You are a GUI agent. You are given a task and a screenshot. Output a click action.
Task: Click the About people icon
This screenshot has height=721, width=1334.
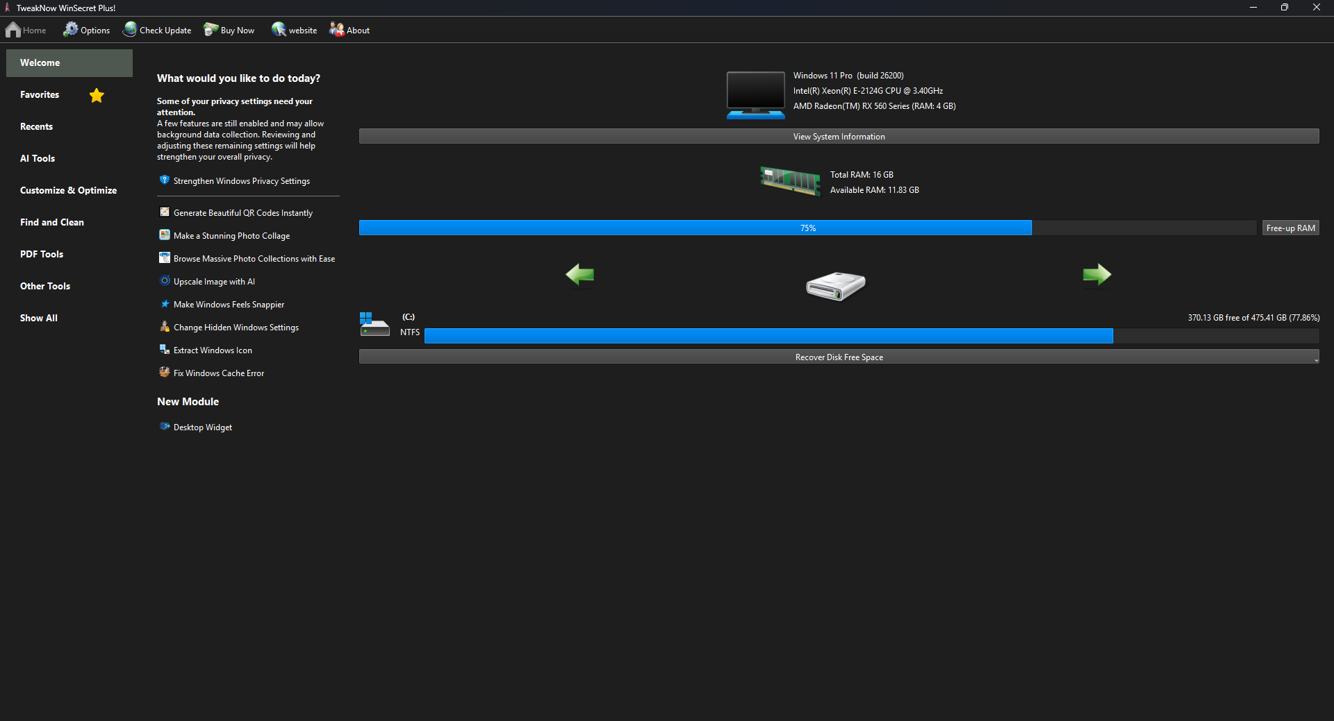click(x=337, y=29)
